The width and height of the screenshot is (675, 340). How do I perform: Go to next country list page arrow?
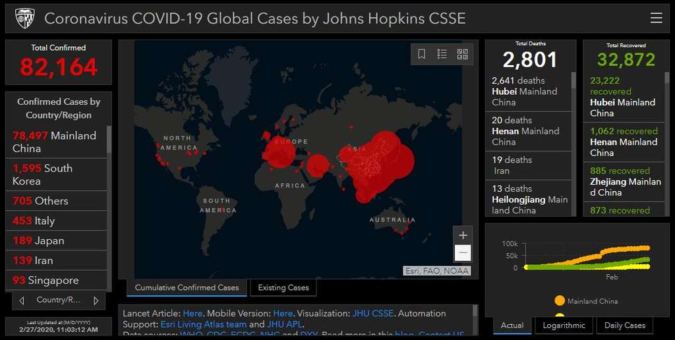96,300
